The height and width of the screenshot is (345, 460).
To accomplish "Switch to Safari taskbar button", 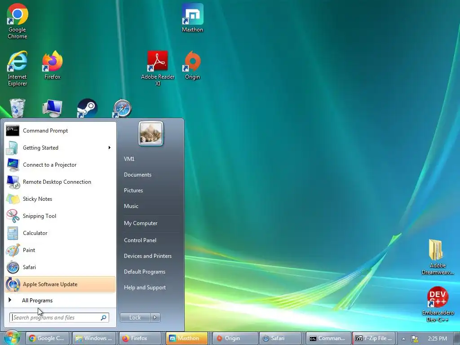I will (281, 338).
